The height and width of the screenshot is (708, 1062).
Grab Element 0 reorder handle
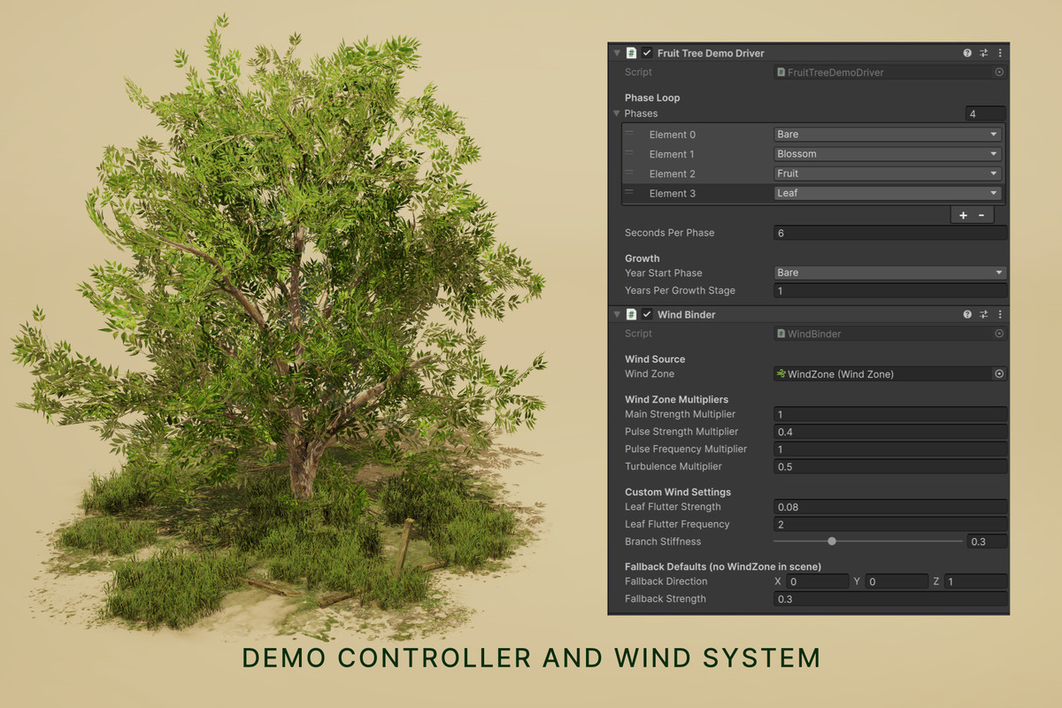pos(630,134)
